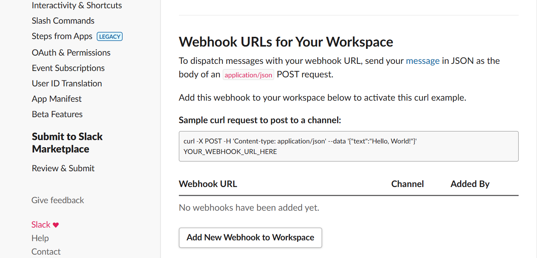Viewport: 537px width, 258px height.
Task: Open Steps from Apps page
Action: click(62, 36)
